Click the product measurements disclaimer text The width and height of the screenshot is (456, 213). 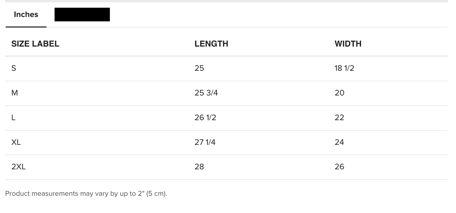tap(86, 193)
